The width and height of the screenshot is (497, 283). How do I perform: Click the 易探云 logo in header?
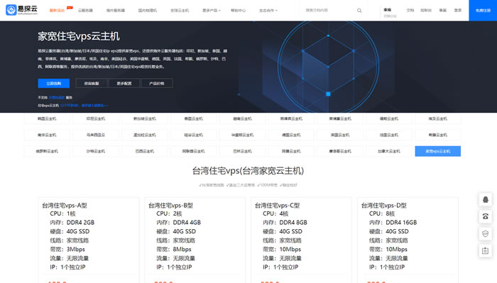(x=21, y=10)
